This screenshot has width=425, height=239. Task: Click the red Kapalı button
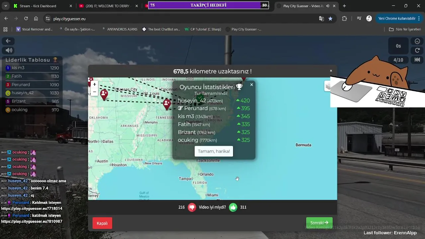click(102, 223)
